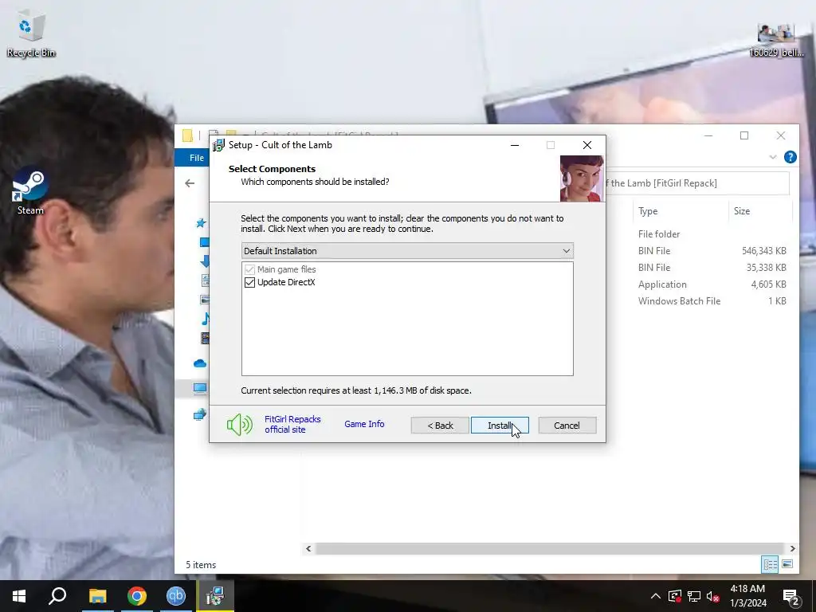
Task: Open the muted volume tray icon
Action: pos(713,596)
